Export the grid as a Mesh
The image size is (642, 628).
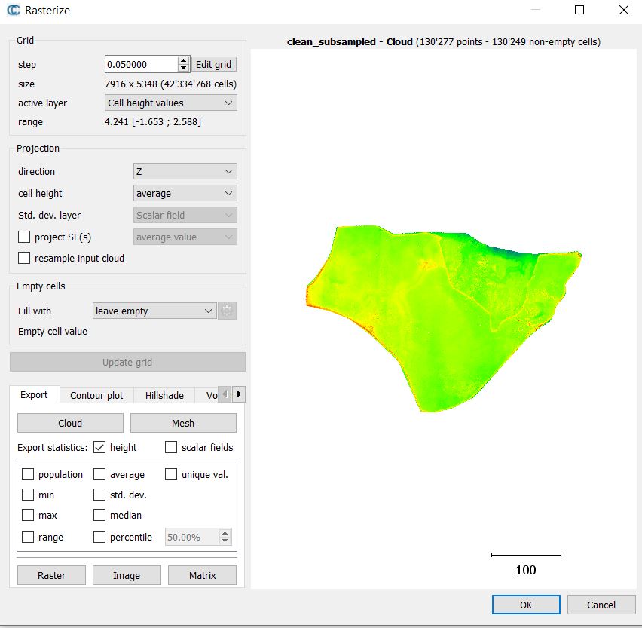(183, 423)
